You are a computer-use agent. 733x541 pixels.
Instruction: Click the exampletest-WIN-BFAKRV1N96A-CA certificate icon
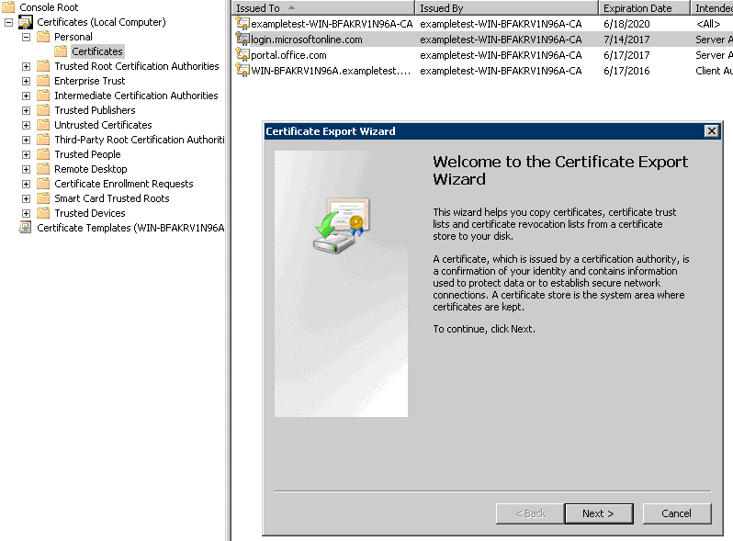tap(242, 23)
